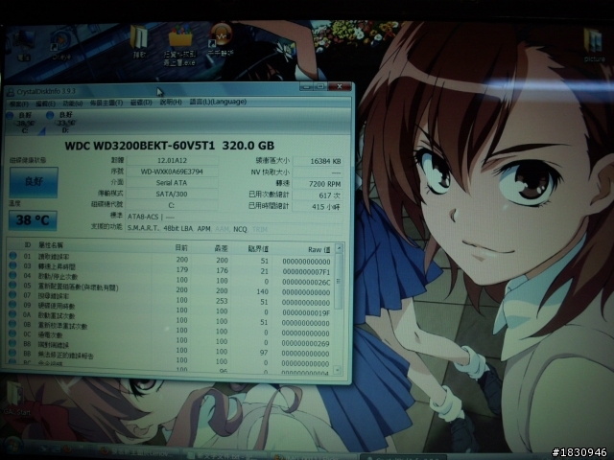Viewport: 614px width, 460px height.
Task: Click the status circle of attribute 09
Action: point(12,305)
